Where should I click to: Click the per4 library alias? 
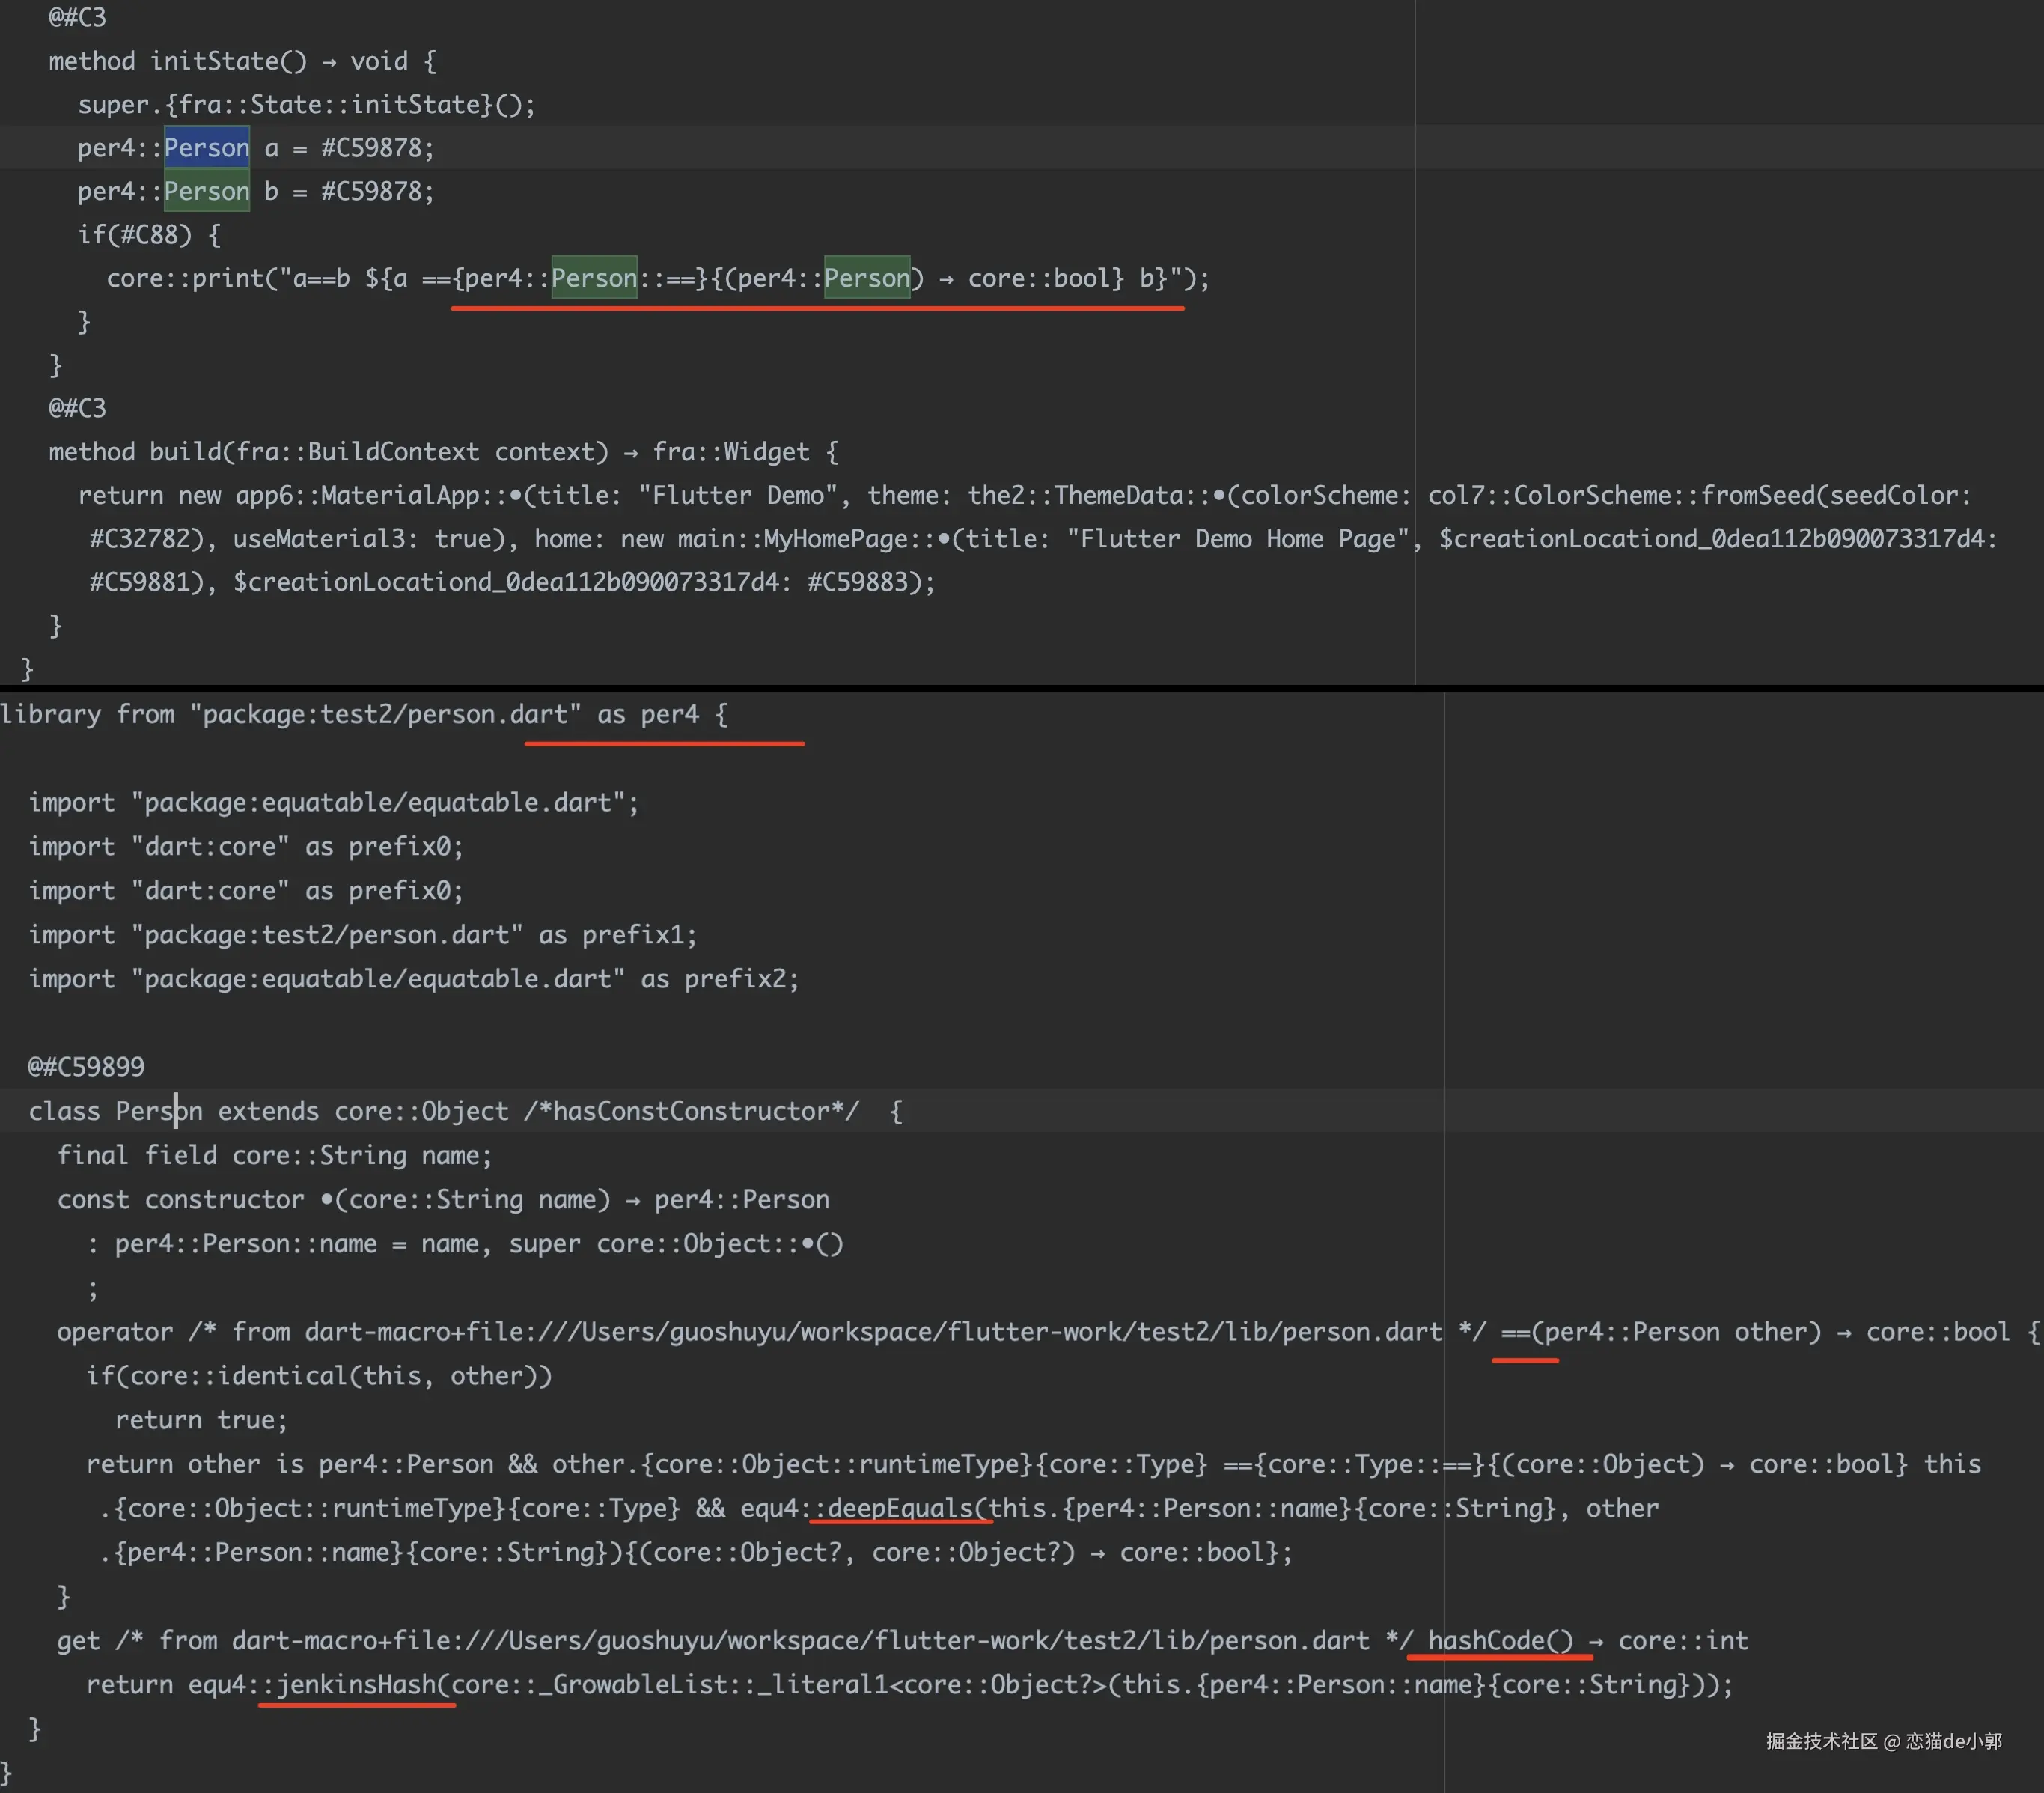[x=669, y=714]
